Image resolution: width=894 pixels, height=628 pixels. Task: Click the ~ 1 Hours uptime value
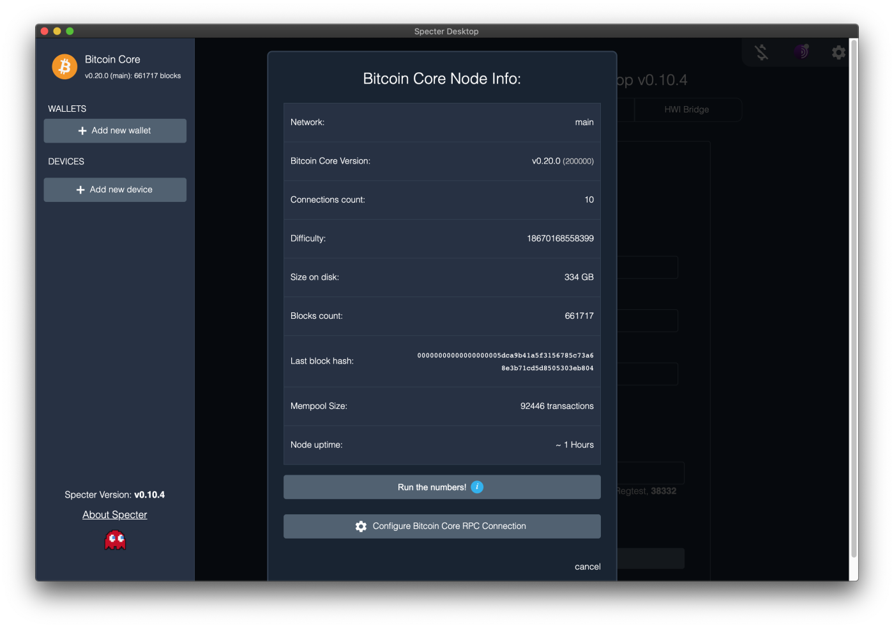click(x=575, y=445)
